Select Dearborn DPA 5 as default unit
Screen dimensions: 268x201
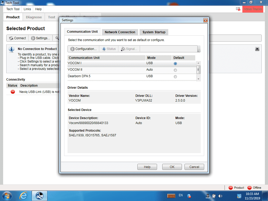[x=175, y=77]
